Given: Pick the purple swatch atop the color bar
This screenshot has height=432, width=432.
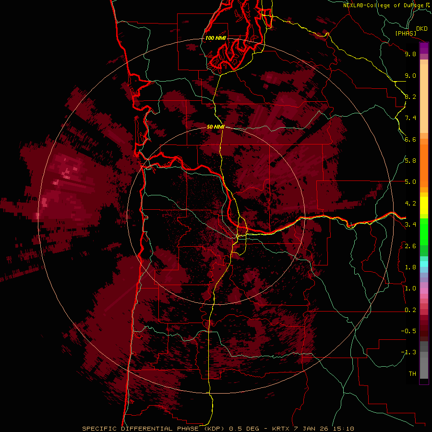Looking at the screenshot, I should [x=424, y=48].
